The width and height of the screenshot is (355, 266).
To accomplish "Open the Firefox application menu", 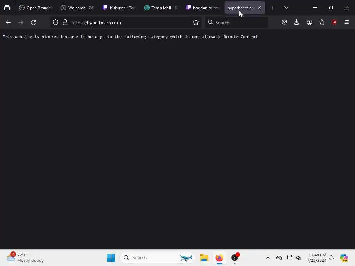I will click(347, 23).
